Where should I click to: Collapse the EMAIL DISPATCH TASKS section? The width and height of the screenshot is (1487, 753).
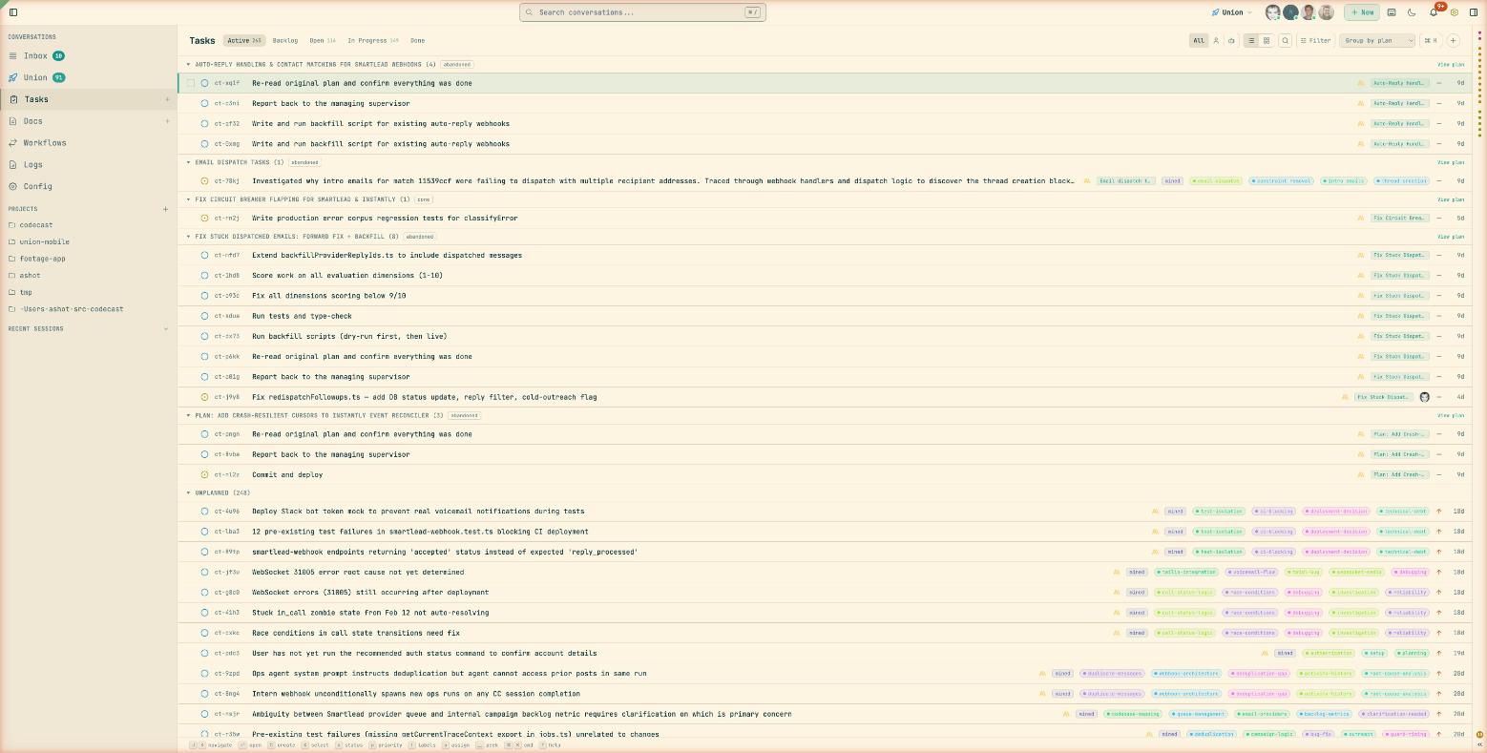(x=189, y=162)
